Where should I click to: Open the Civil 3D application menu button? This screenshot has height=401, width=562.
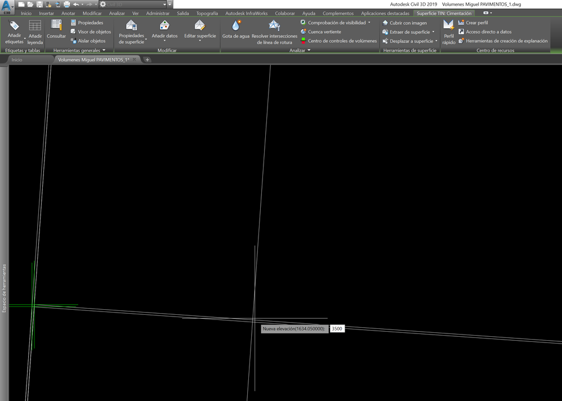pyautogui.click(x=7, y=7)
